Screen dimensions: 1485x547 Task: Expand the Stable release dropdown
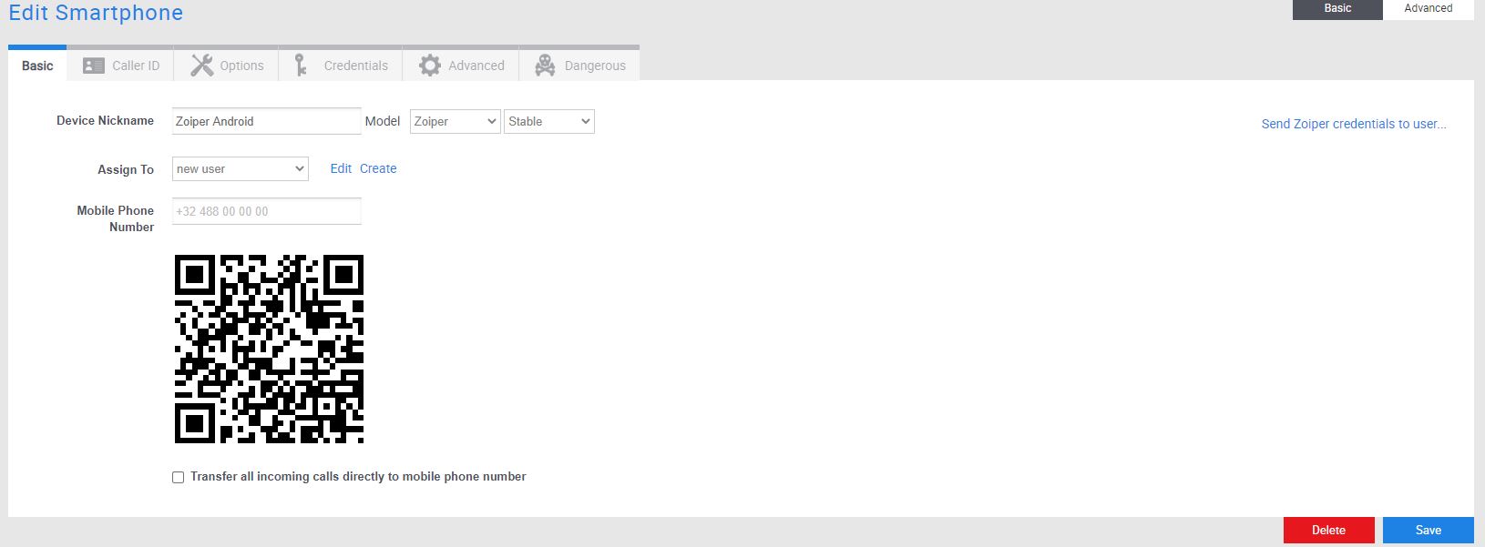click(548, 121)
